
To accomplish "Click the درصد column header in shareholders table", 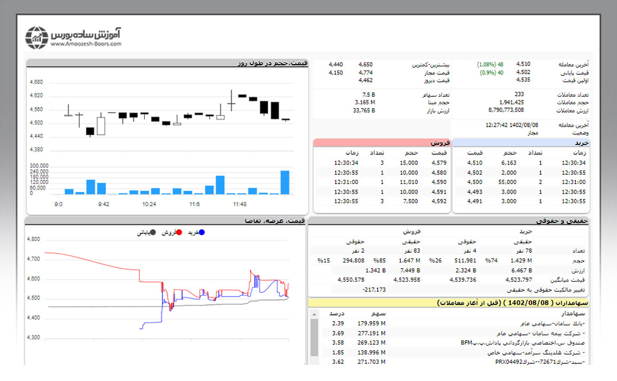I will click(337, 314).
